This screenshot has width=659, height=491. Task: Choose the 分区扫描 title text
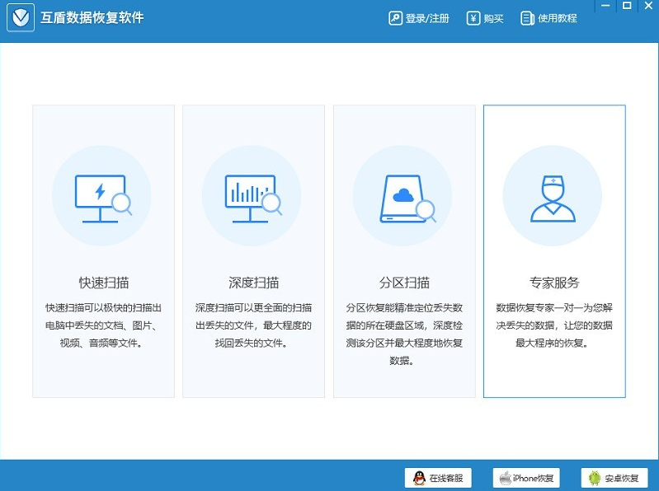point(404,283)
